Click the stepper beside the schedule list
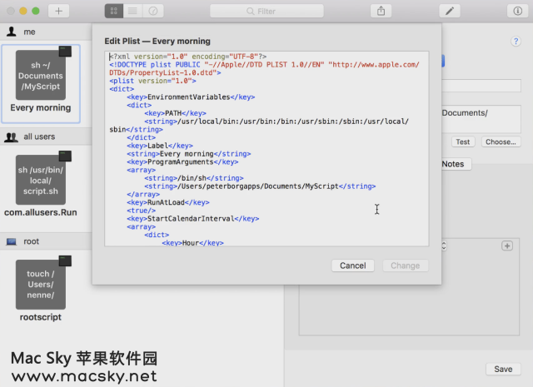Screen dimensions: 533x387 tap(444, 246)
